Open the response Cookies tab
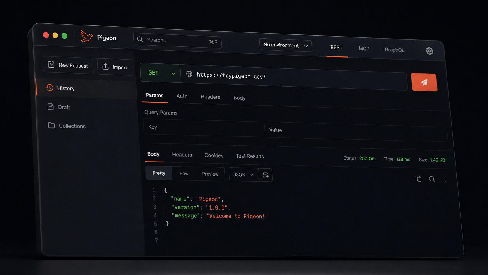 [x=214, y=155]
